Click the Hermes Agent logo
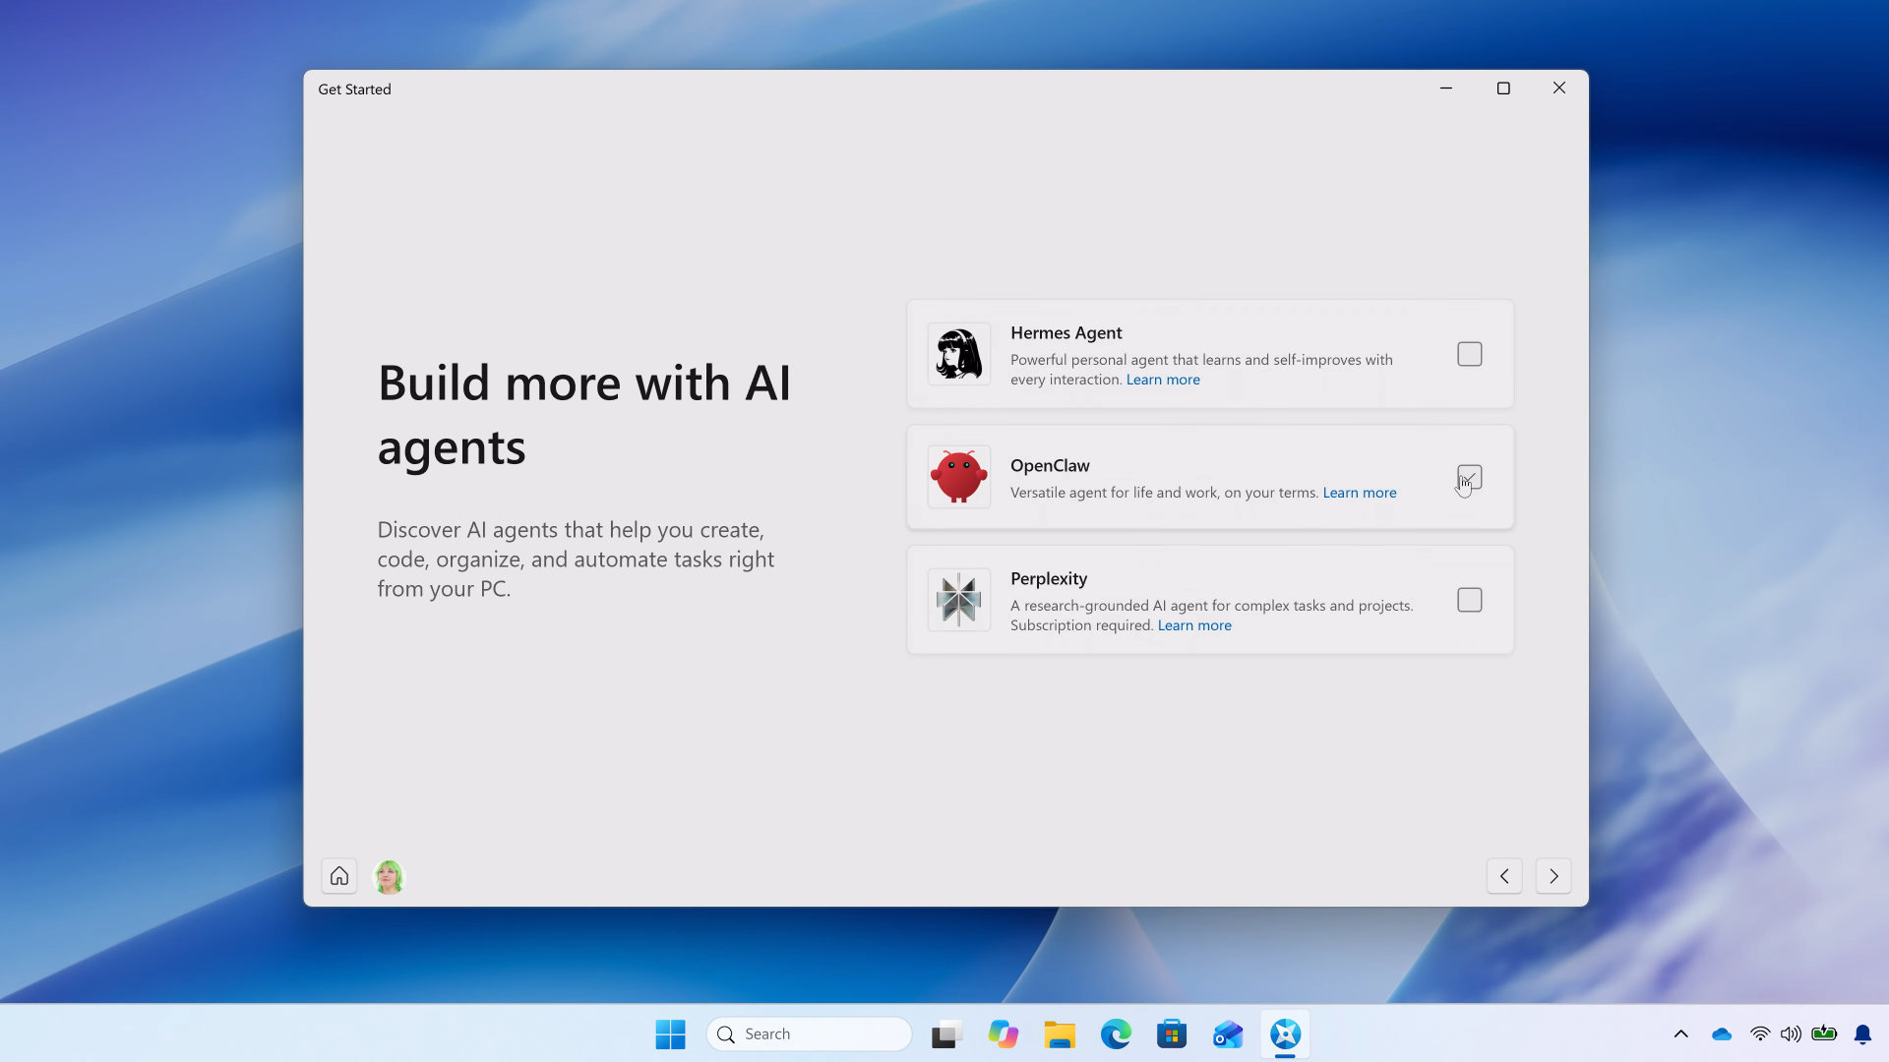The width and height of the screenshot is (1889, 1062). coord(959,354)
